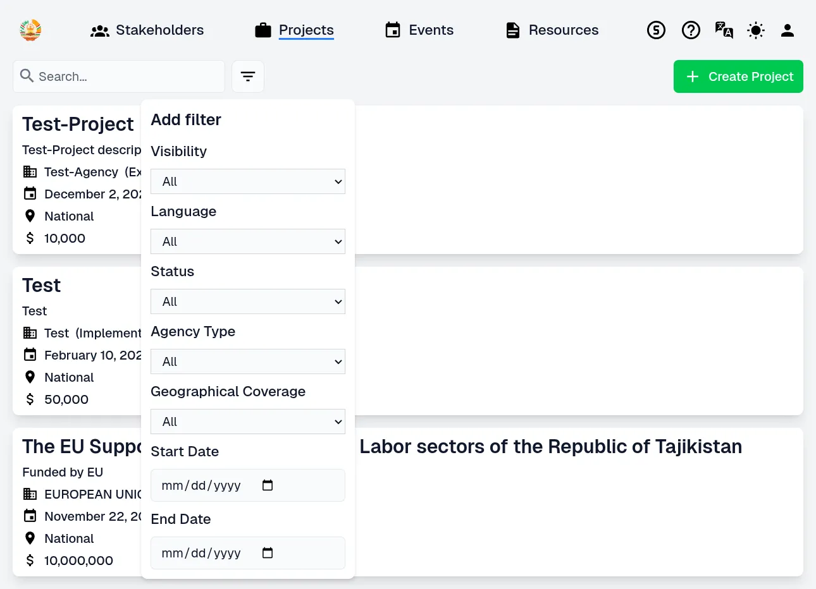Open End Date calendar picker icon

(268, 553)
